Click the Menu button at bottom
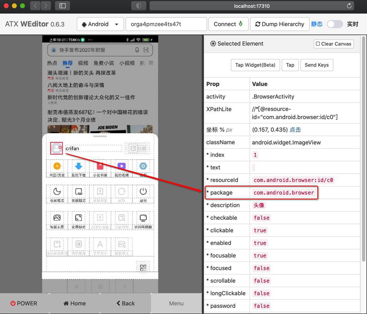 tap(176, 303)
